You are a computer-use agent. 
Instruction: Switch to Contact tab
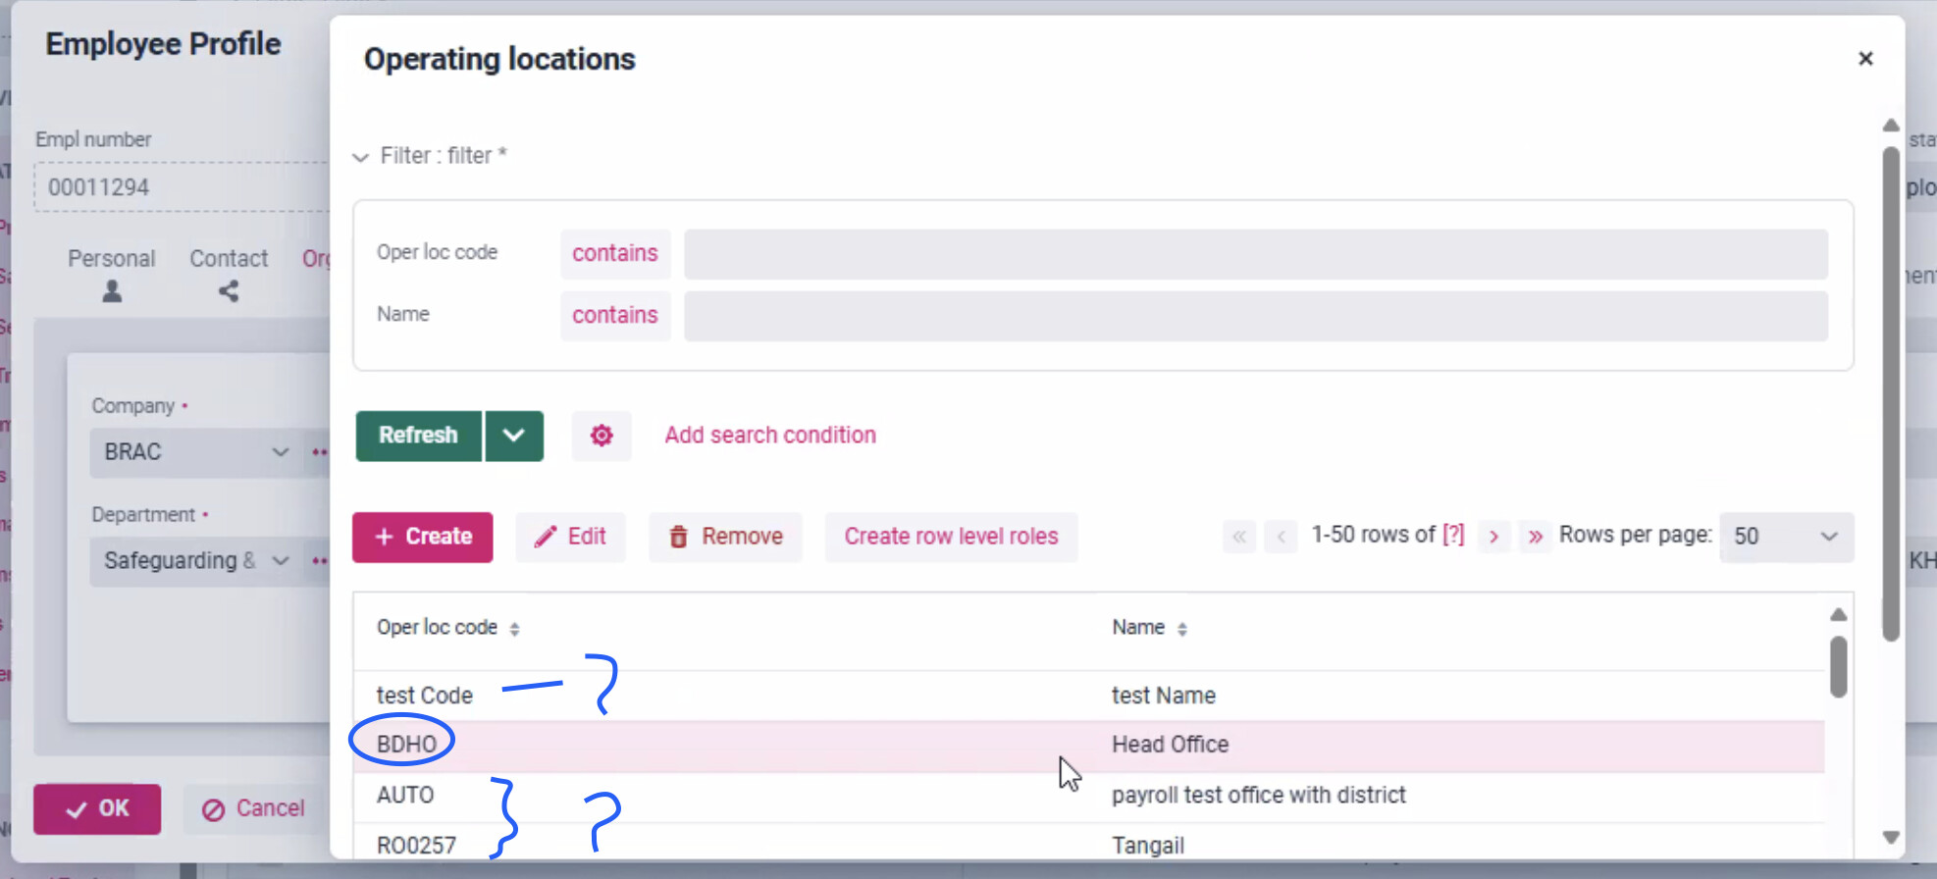point(229,259)
